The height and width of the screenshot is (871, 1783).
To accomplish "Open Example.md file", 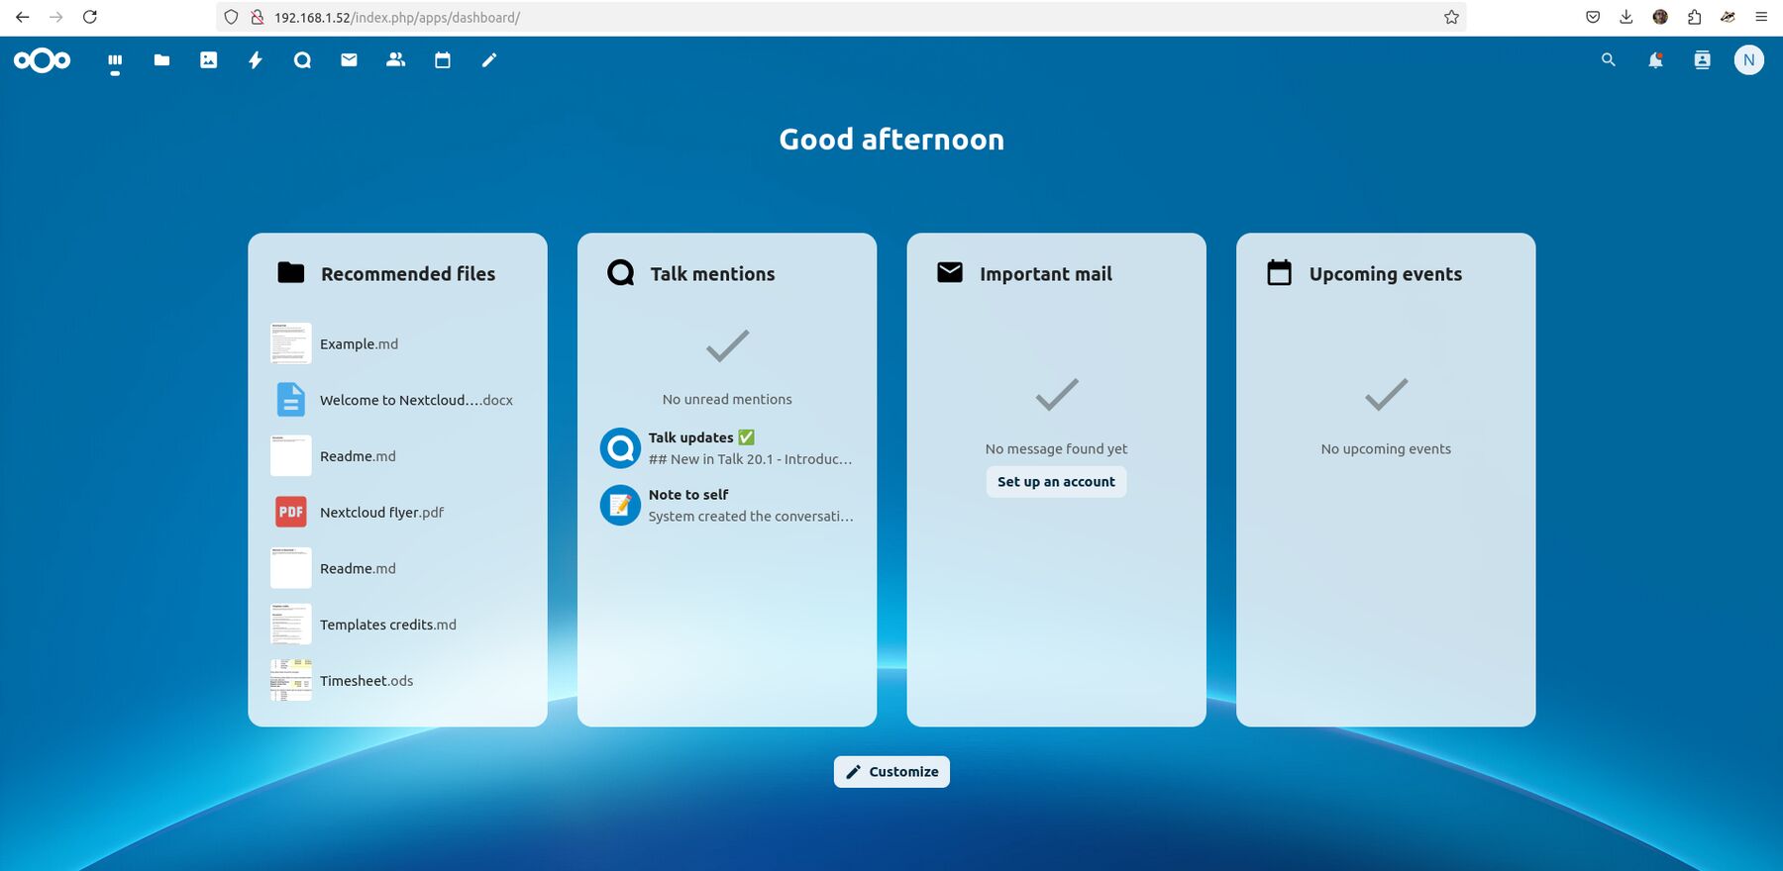I will pyautogui.click(x=397, y=343).
